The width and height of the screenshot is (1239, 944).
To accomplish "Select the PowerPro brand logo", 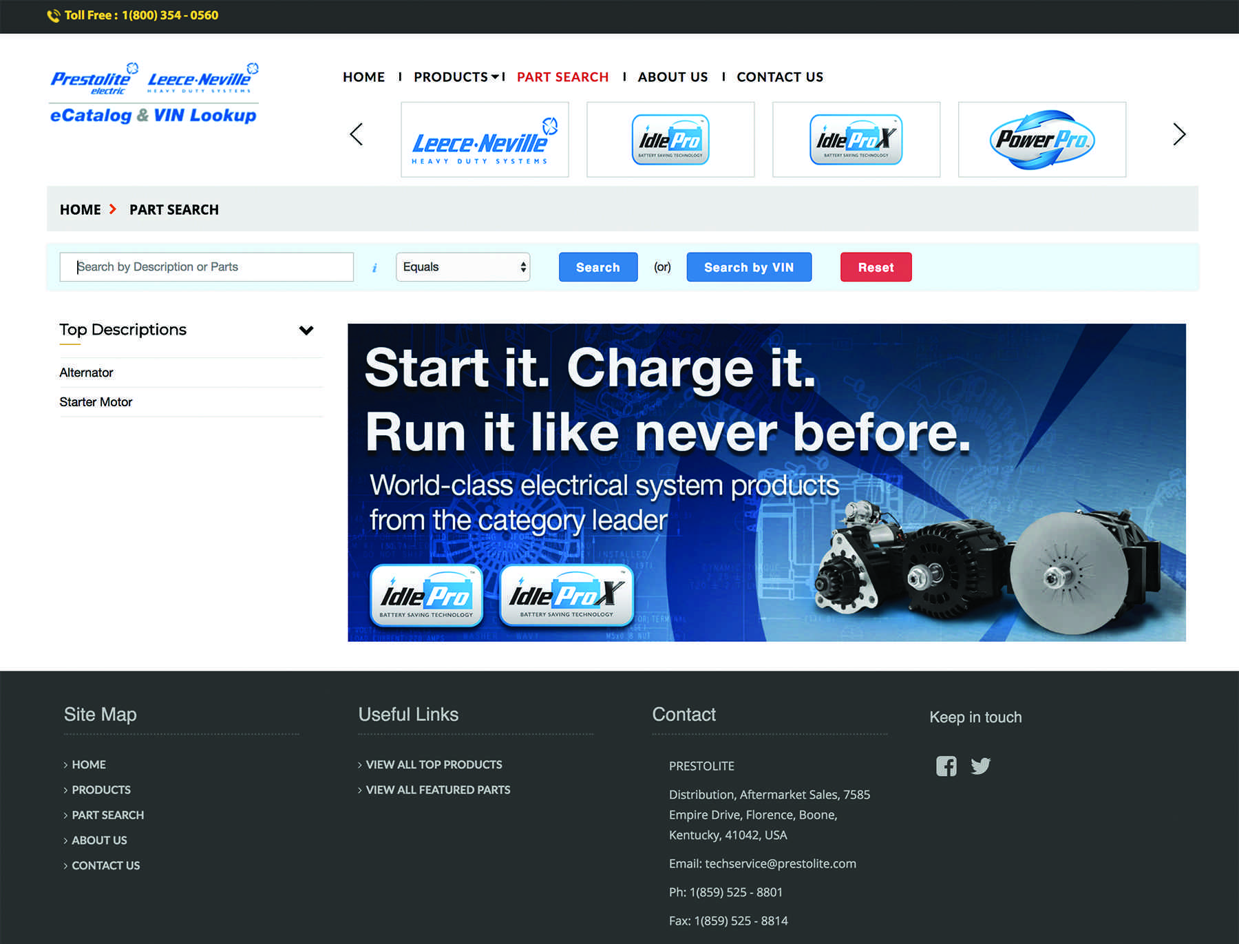I will [1041, 139].
